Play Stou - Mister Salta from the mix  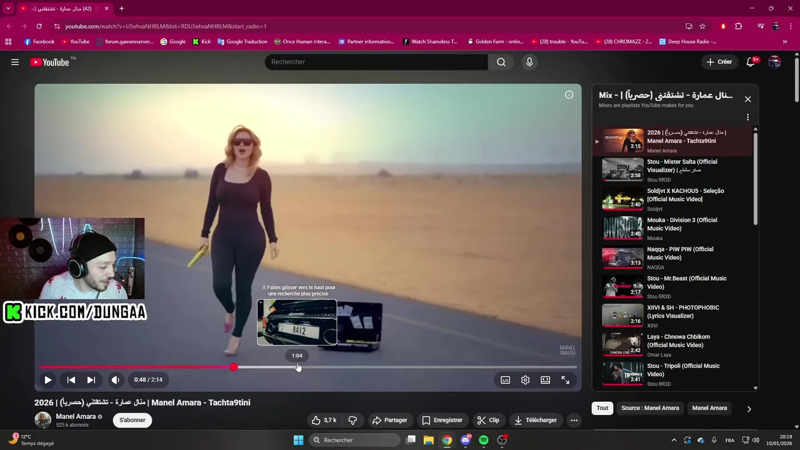tap(673, 170)
